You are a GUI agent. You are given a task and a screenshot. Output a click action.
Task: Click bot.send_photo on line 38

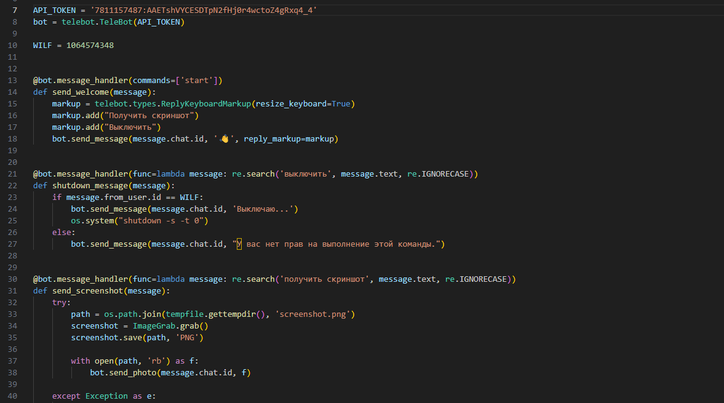123,373
